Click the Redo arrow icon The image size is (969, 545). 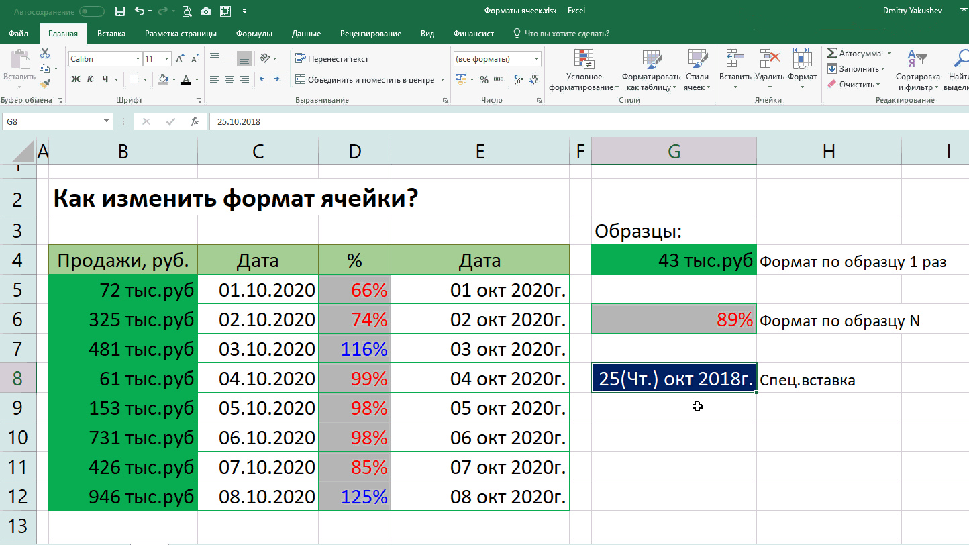click(x=162, y=11)
